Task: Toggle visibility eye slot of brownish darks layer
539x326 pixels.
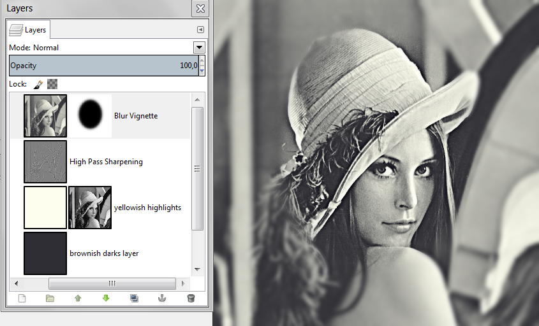Action: click(x=17, y=253)
